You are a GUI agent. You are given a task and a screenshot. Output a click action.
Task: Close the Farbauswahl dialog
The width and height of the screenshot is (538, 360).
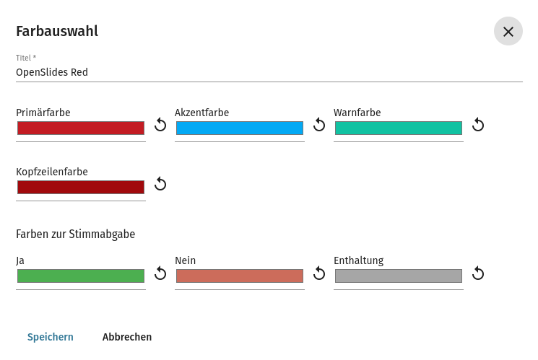tap(508, 32)
